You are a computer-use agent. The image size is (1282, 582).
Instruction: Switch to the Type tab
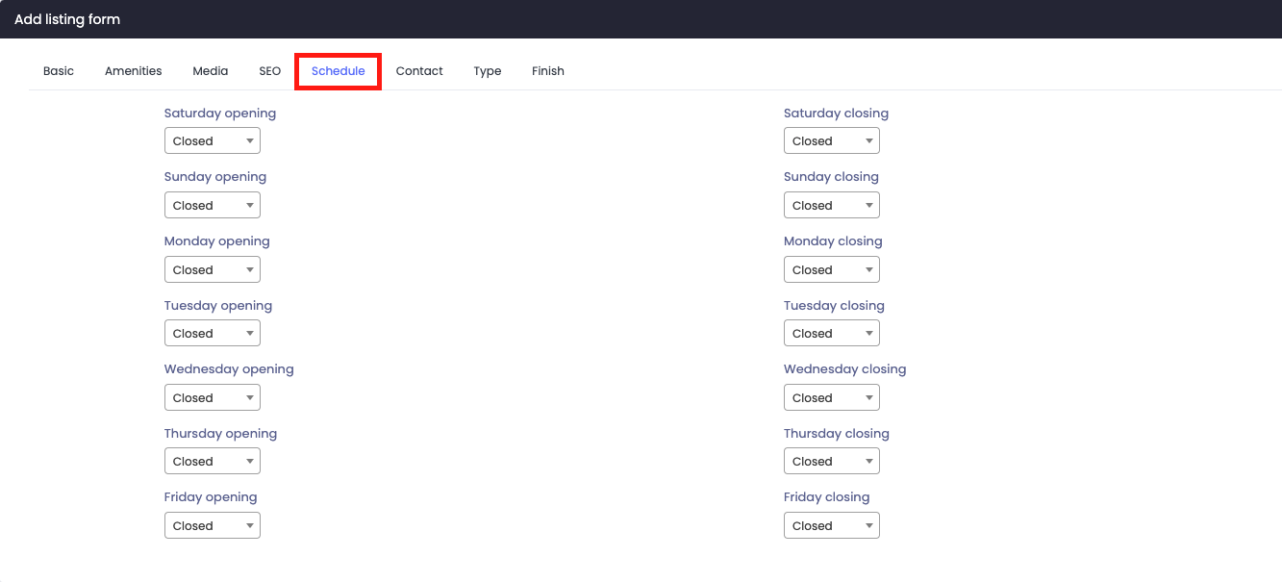click(x=488, y=71)
